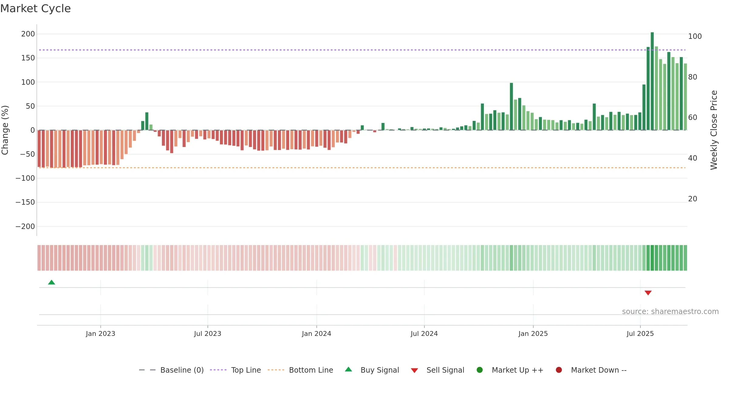The width and height of the screenshot is (729, 410).
Task: Click the tallest green bar above 200
Action: pos(652,81)
